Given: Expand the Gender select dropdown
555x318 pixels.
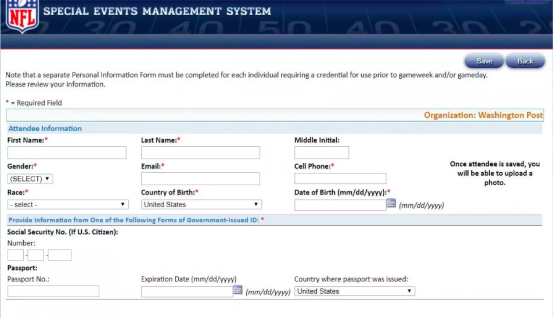Looking at the screenshot, I should [x=30, y=179].
